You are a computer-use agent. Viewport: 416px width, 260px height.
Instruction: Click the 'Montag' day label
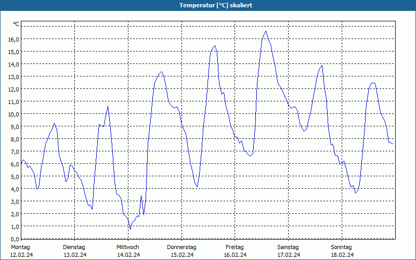20,248
